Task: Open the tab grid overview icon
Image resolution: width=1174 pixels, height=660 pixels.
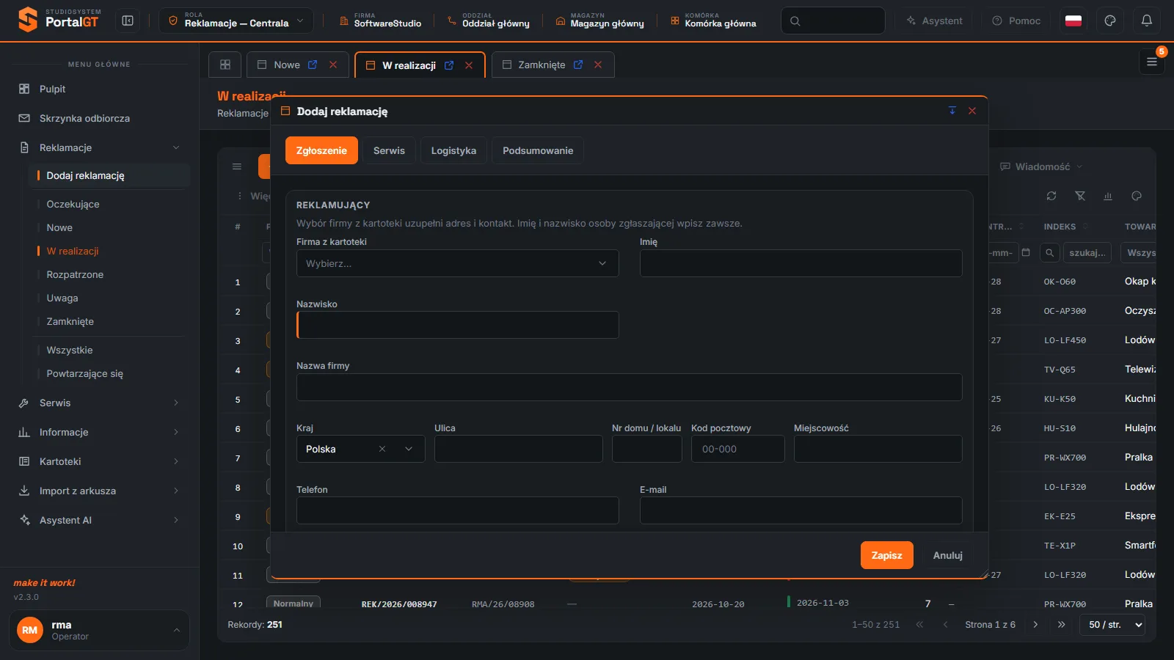Action: point(225,65)
